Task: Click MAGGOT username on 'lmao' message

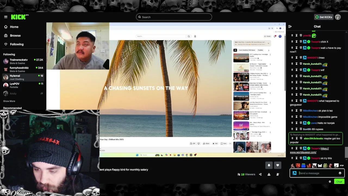Action: click(313, 58)
